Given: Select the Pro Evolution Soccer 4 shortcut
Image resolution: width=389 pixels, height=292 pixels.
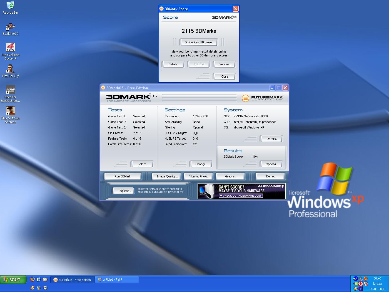Looking at the screenshot, I should (x=11, y=51).
